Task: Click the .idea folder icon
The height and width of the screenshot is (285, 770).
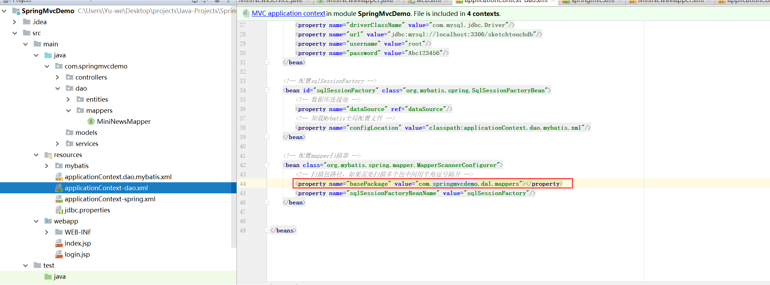Action: pyautogui.click(x=27, y=22)
